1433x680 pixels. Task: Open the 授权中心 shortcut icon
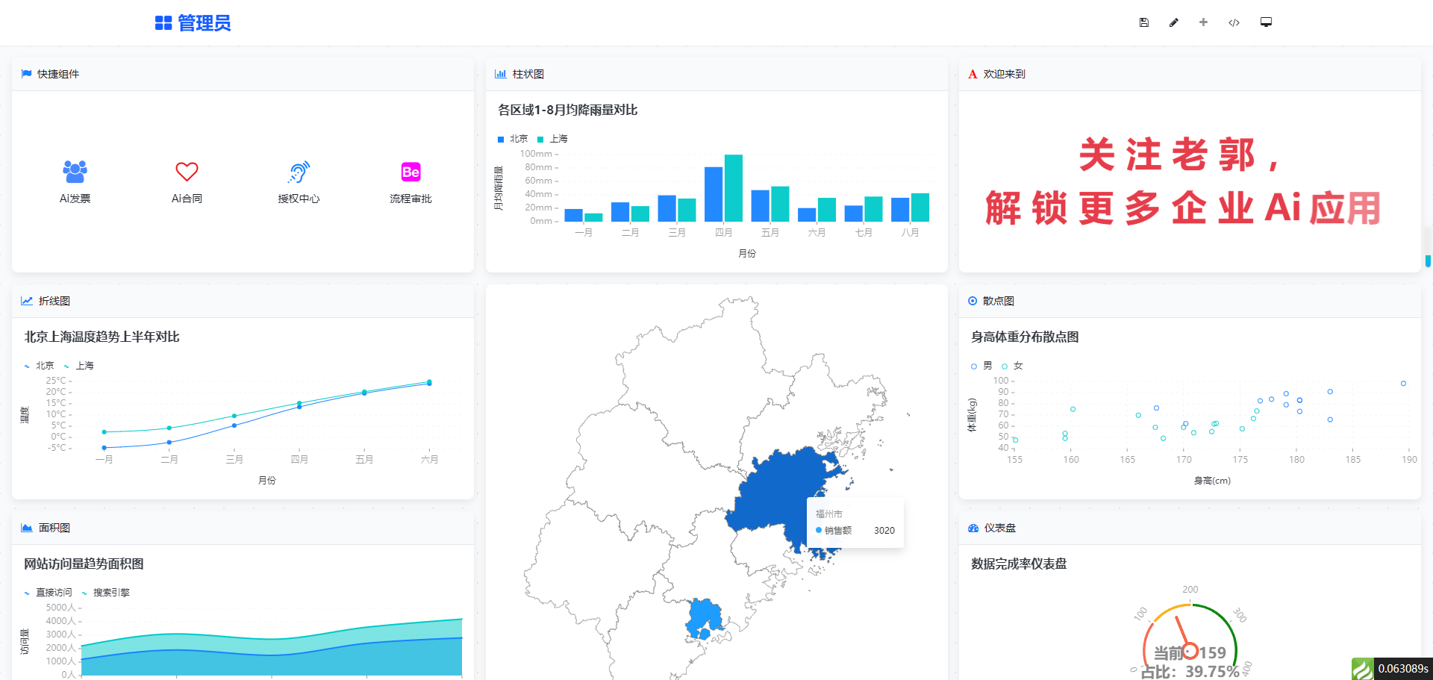[x=299, y=172]
